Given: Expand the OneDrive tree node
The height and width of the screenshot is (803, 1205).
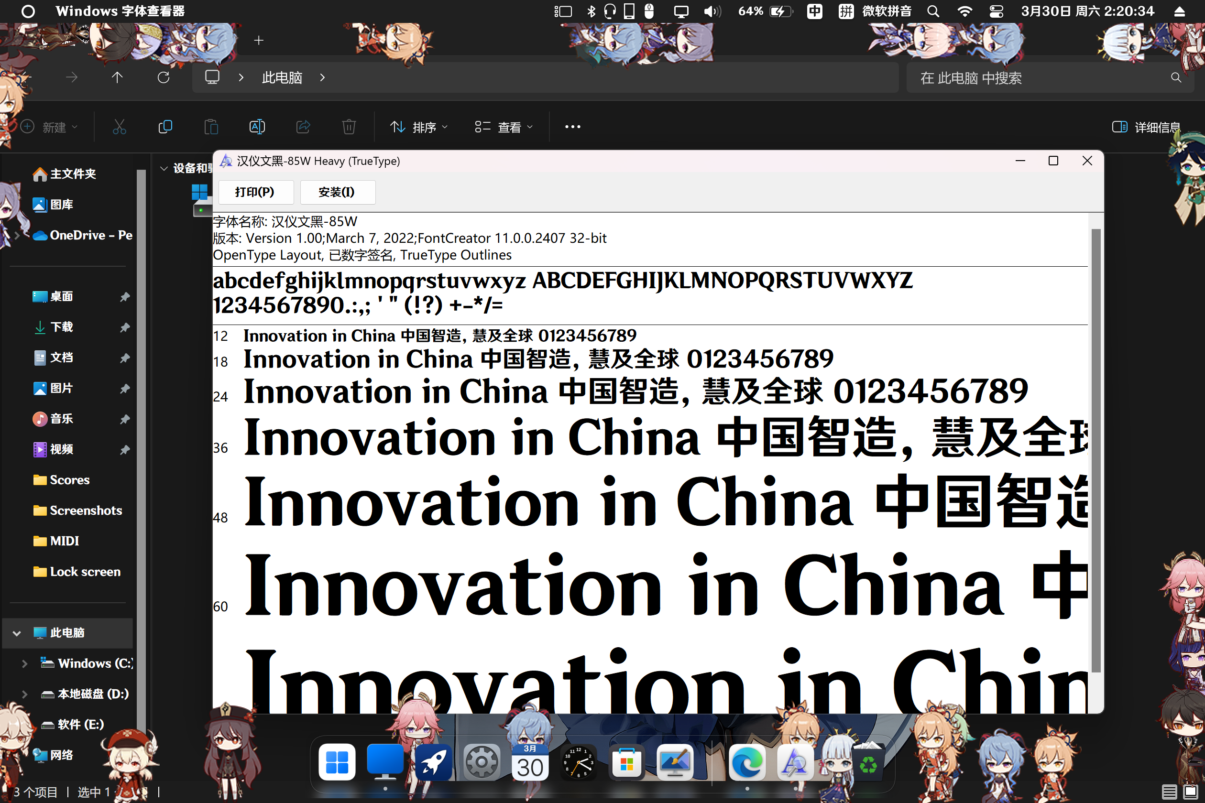Looking at the screenshot, I should click(17, 236).
